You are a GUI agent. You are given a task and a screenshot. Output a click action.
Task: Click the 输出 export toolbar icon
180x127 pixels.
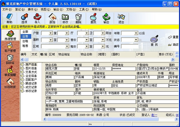tap(106, 19)
